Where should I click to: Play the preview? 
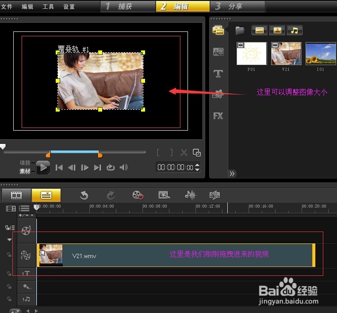tap(43, 167)
